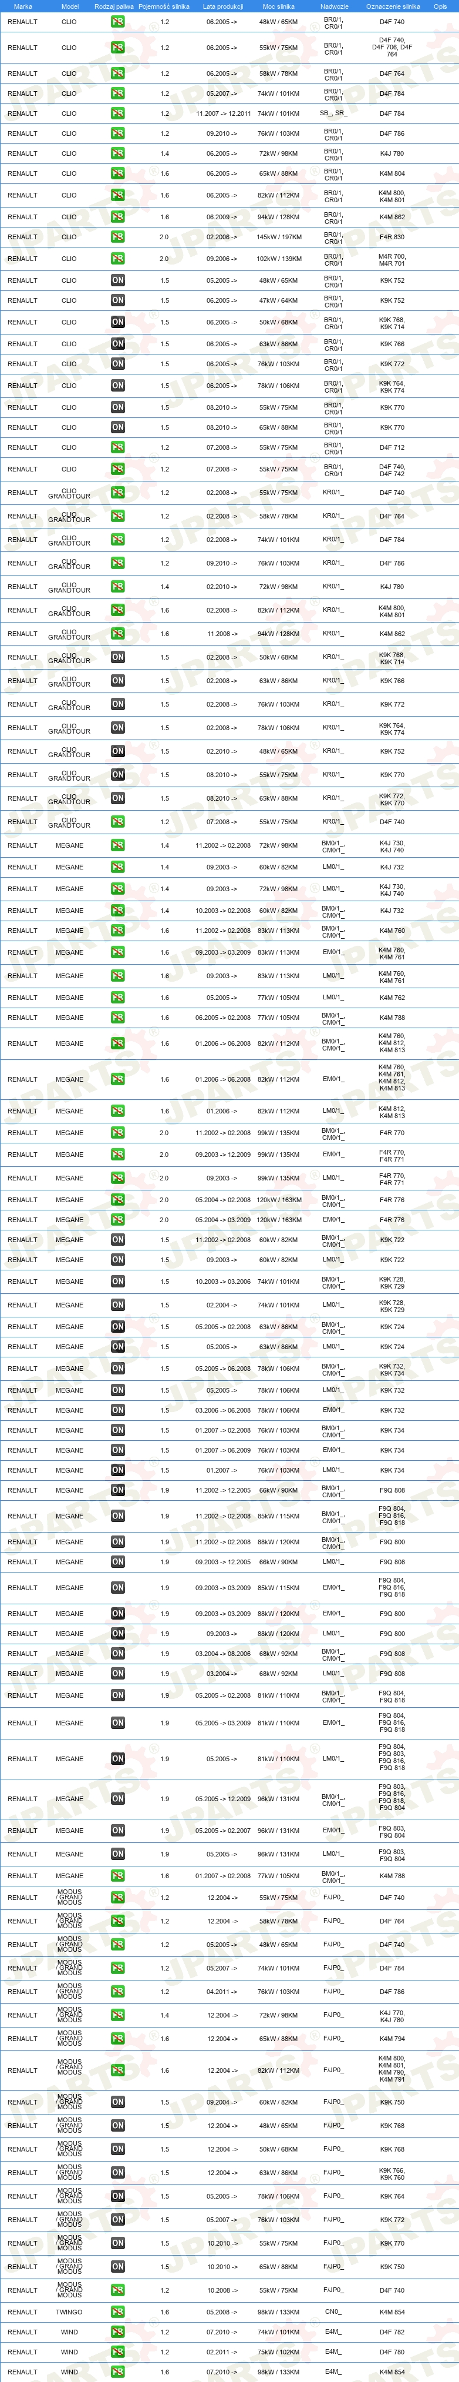Select the PB icon in the SB_, SR_ body row
The width and height of the screenshot is (459, 2382).
(117, 113)
